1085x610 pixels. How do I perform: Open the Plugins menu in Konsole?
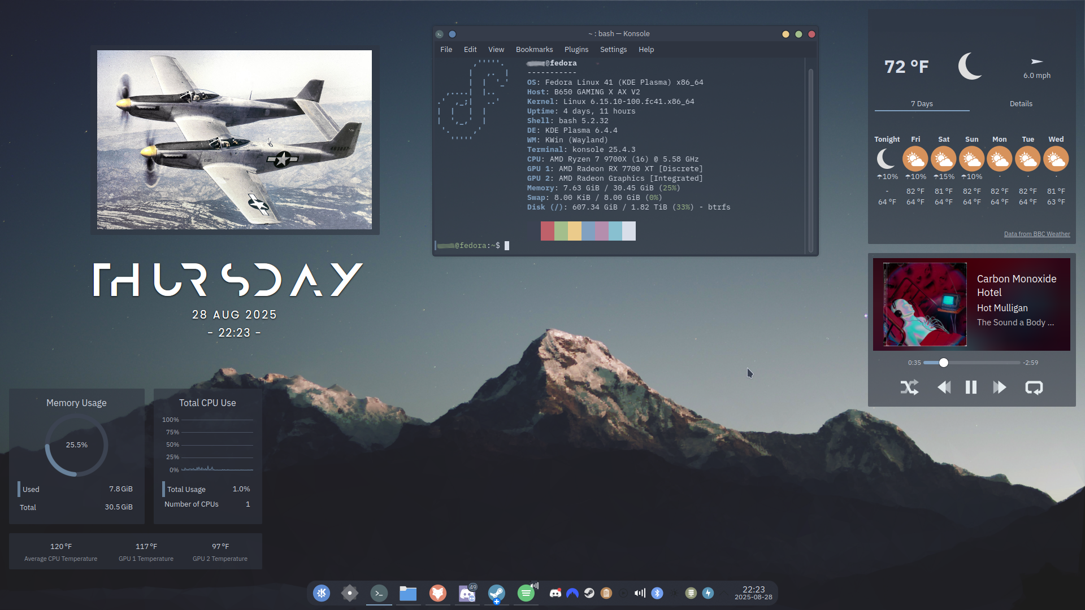coord(576,50)
